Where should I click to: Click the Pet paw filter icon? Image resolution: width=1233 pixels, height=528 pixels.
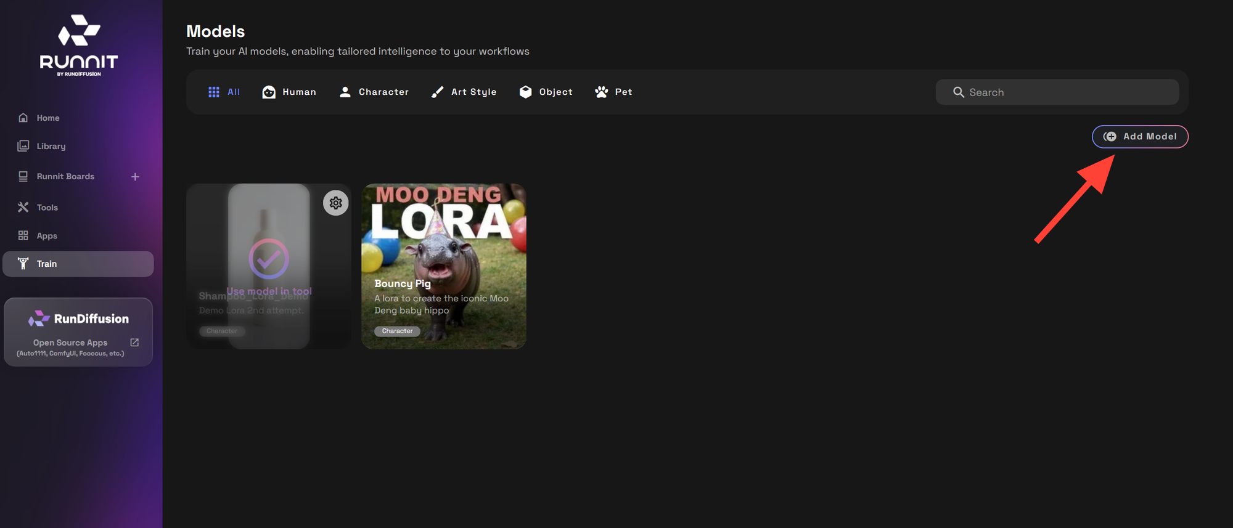pyautogui.click(x=602, y=92)
